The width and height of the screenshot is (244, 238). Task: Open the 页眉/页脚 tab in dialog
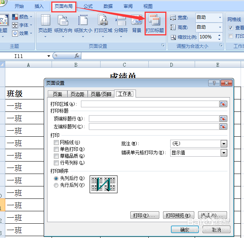101,94
